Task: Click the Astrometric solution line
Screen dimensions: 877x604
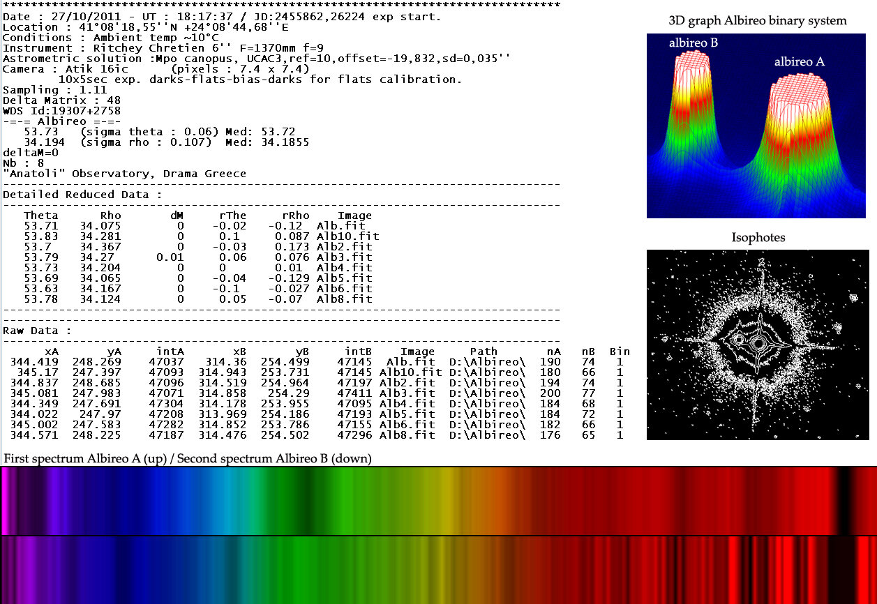Action: click(256, 59)
